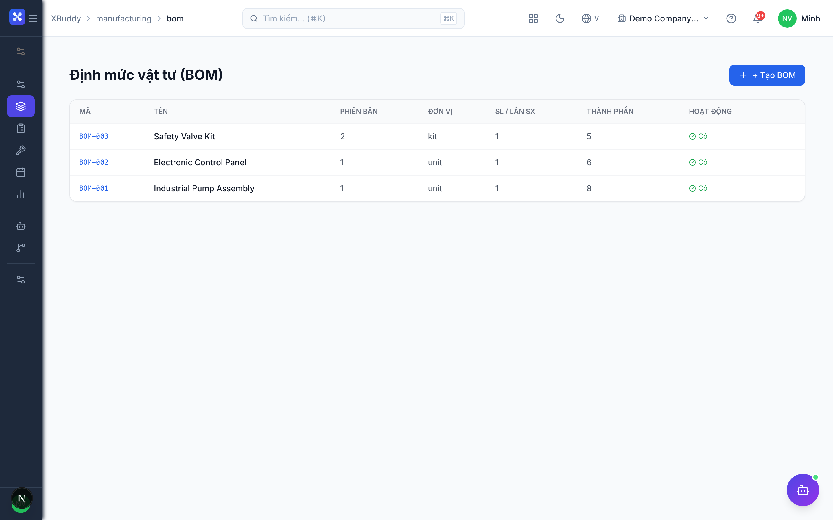This screenshot has height=520, width=833.
Task: Open the floating chatbot assistant button
Action: 803,490
